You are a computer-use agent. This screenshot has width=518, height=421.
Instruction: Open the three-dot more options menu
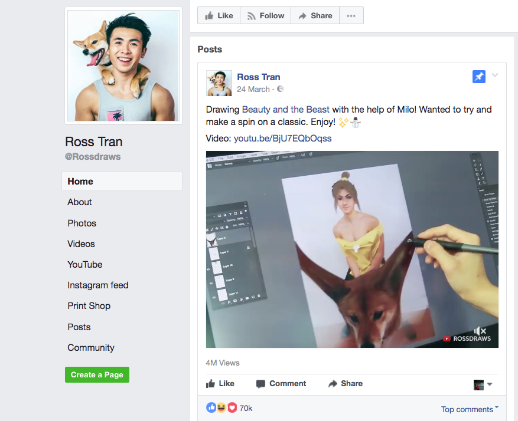tap(351, 15)
